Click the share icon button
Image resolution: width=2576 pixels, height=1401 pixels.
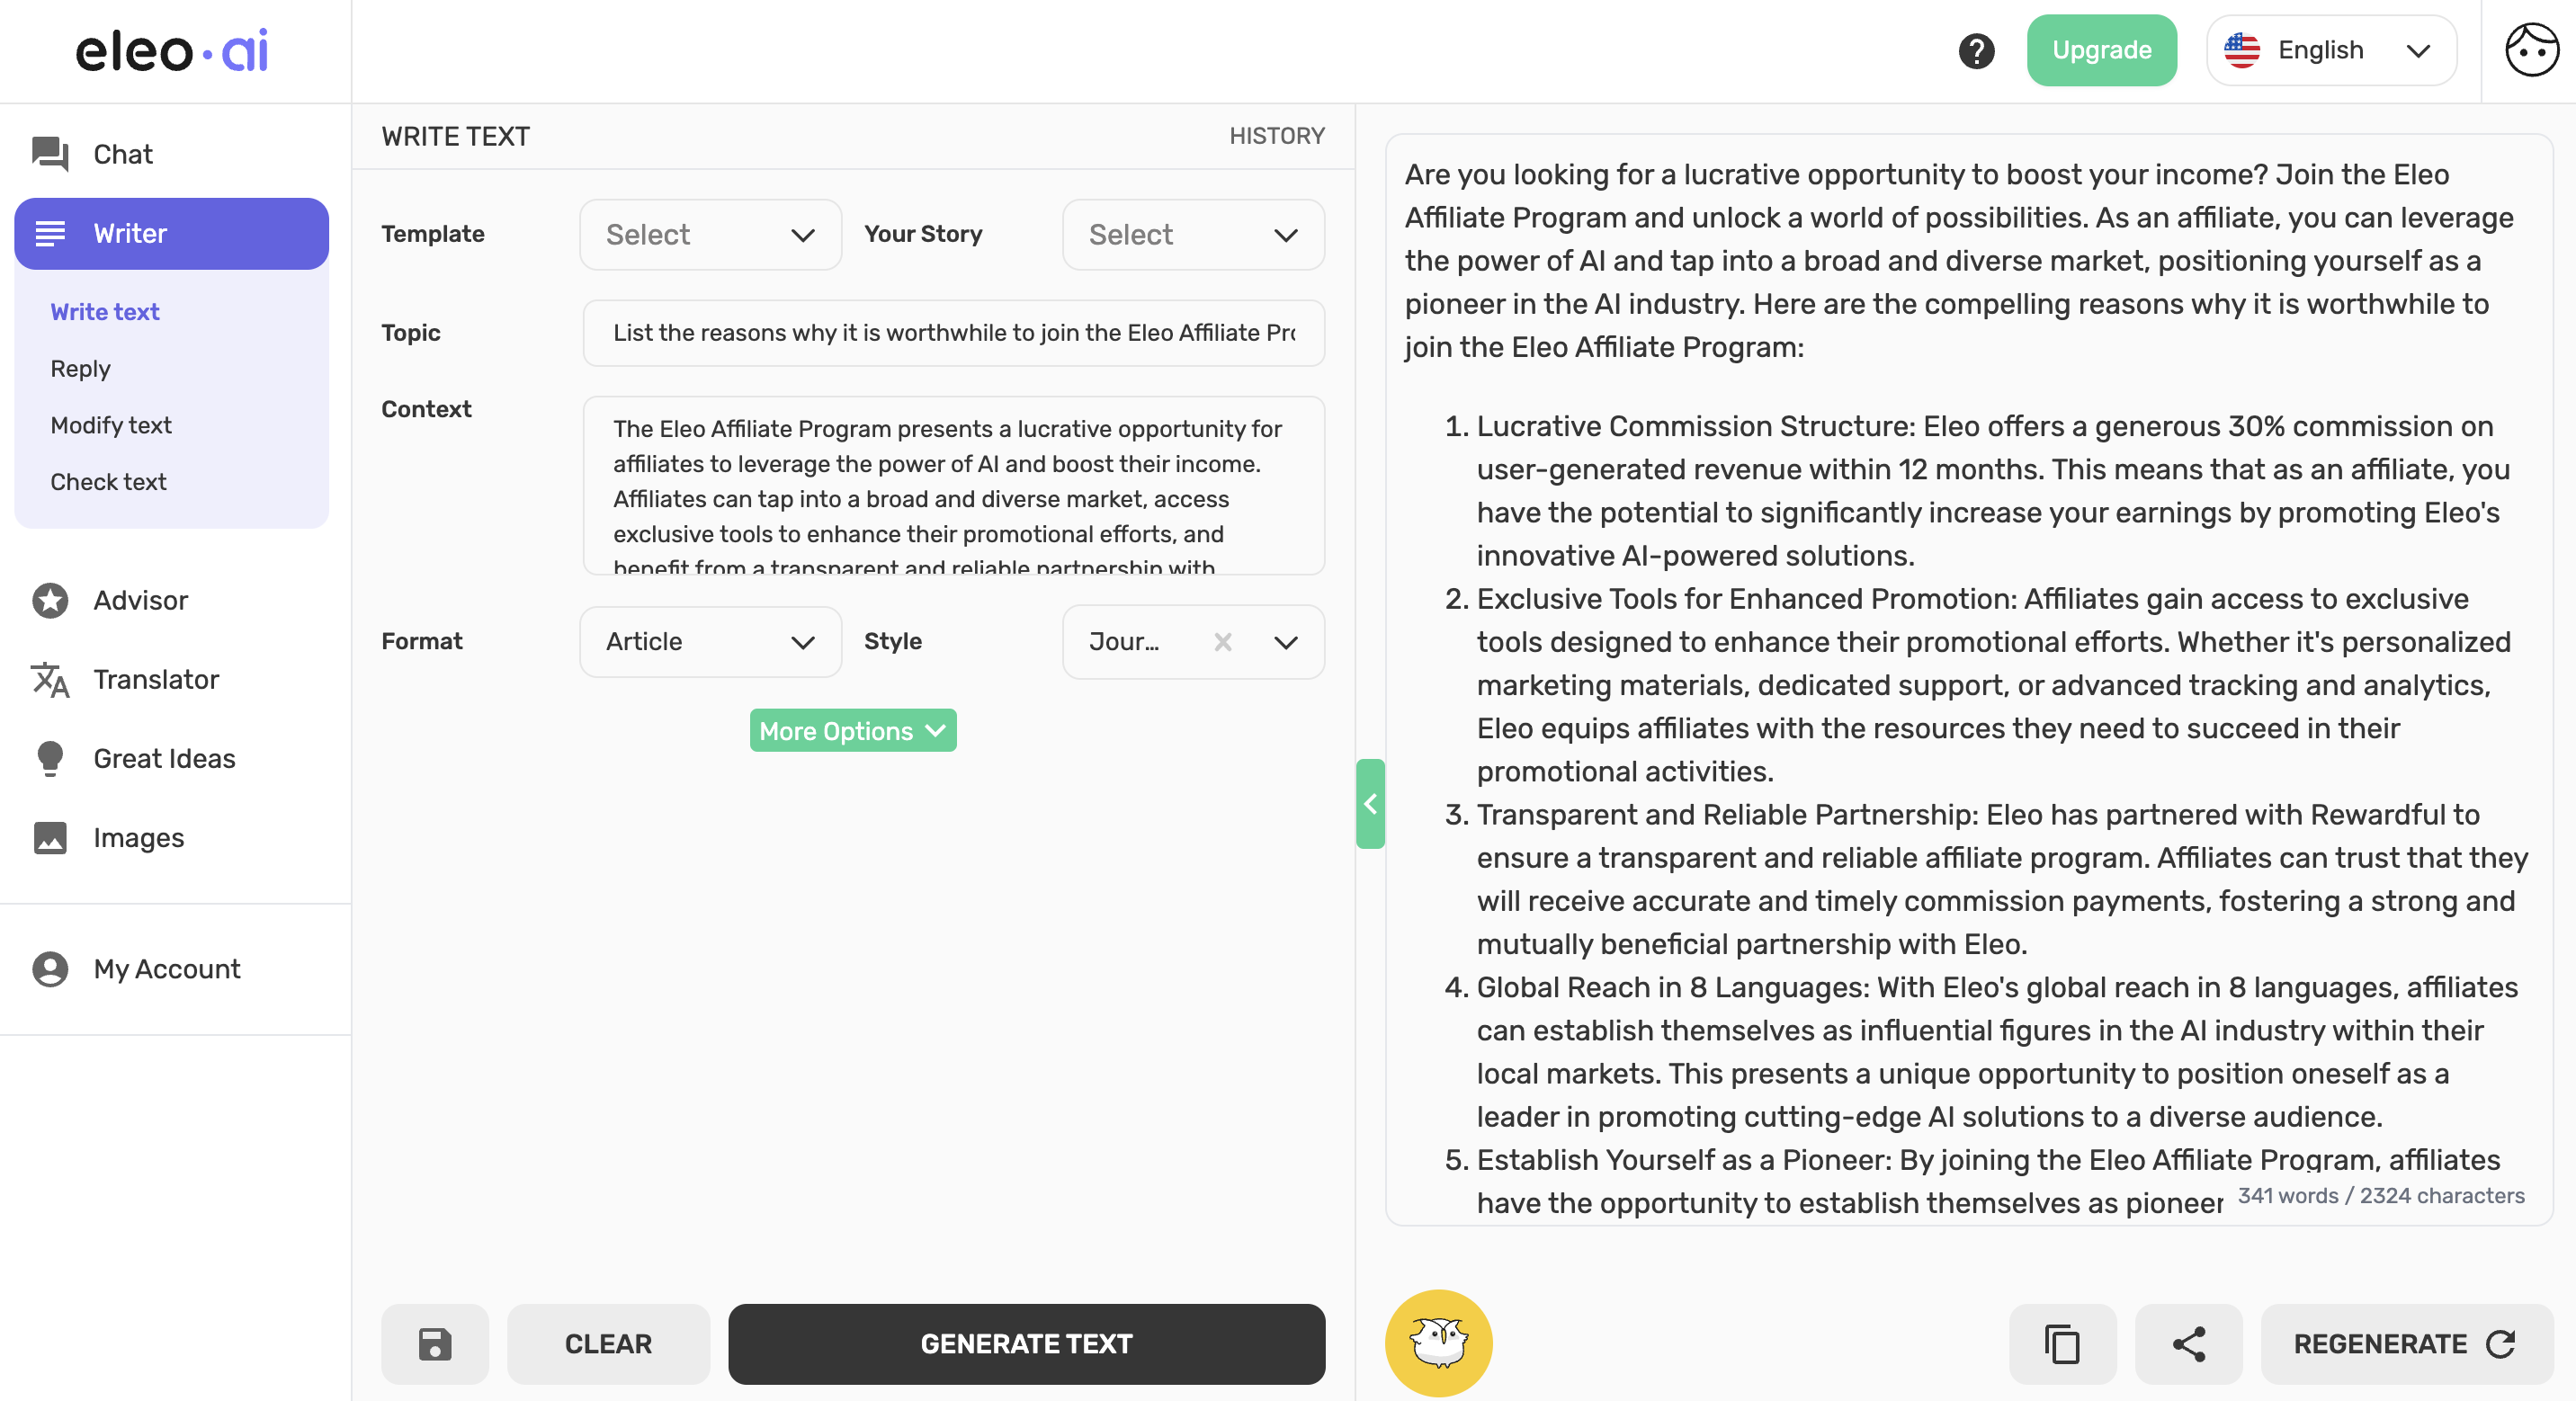coord(2188,1343)
